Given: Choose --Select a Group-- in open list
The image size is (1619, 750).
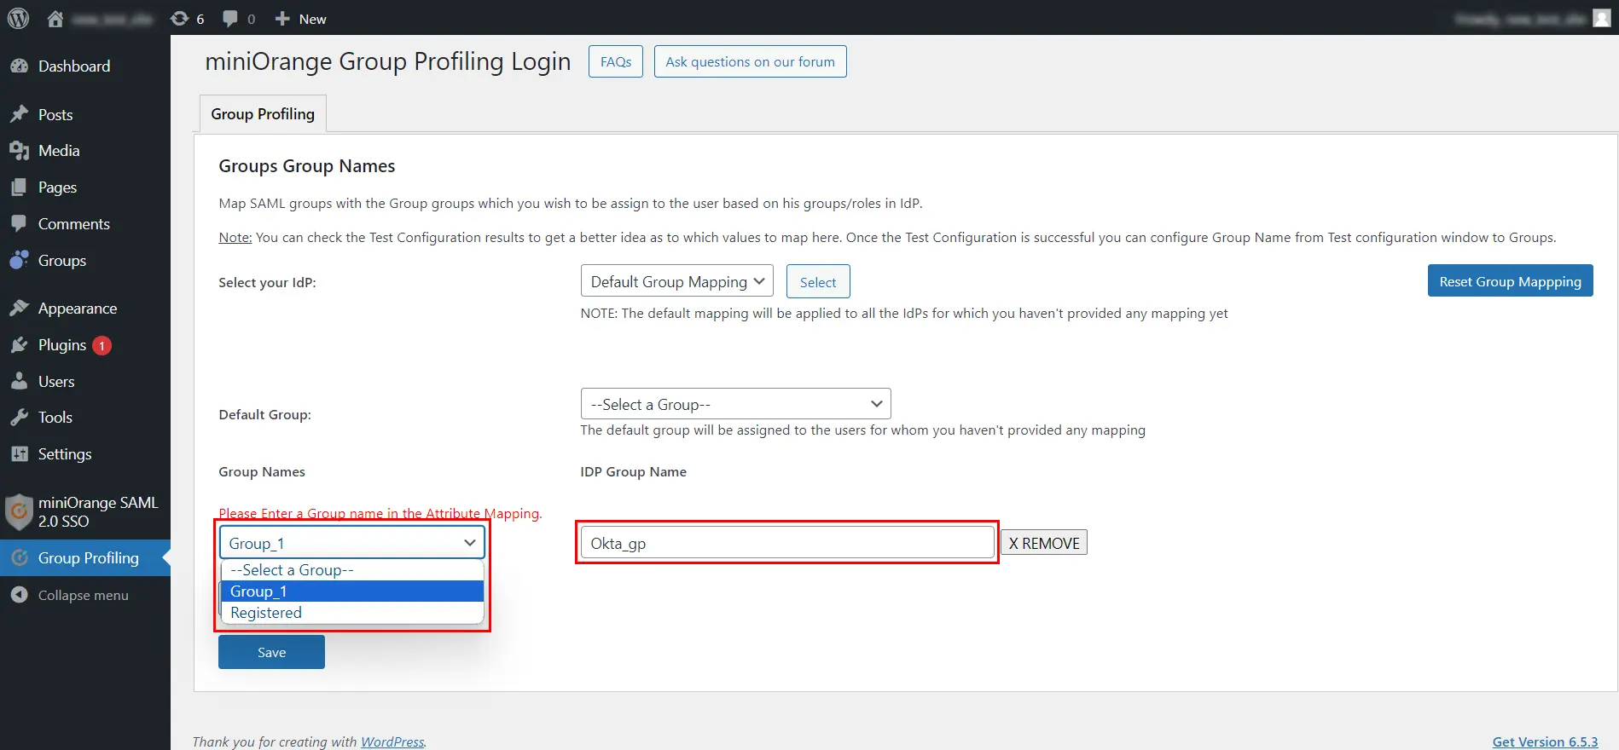Looking at the screenshot, I should click(x=352, y=570).
